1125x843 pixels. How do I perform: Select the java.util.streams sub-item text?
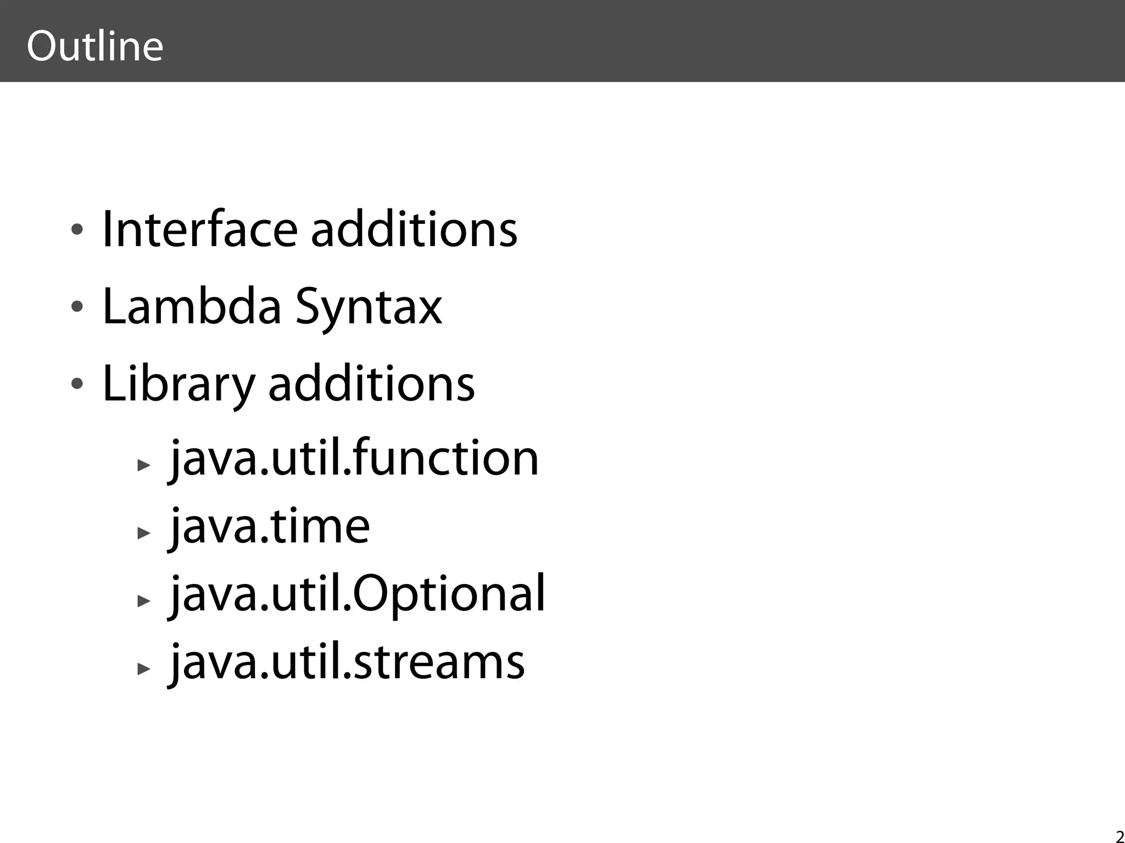347,662
